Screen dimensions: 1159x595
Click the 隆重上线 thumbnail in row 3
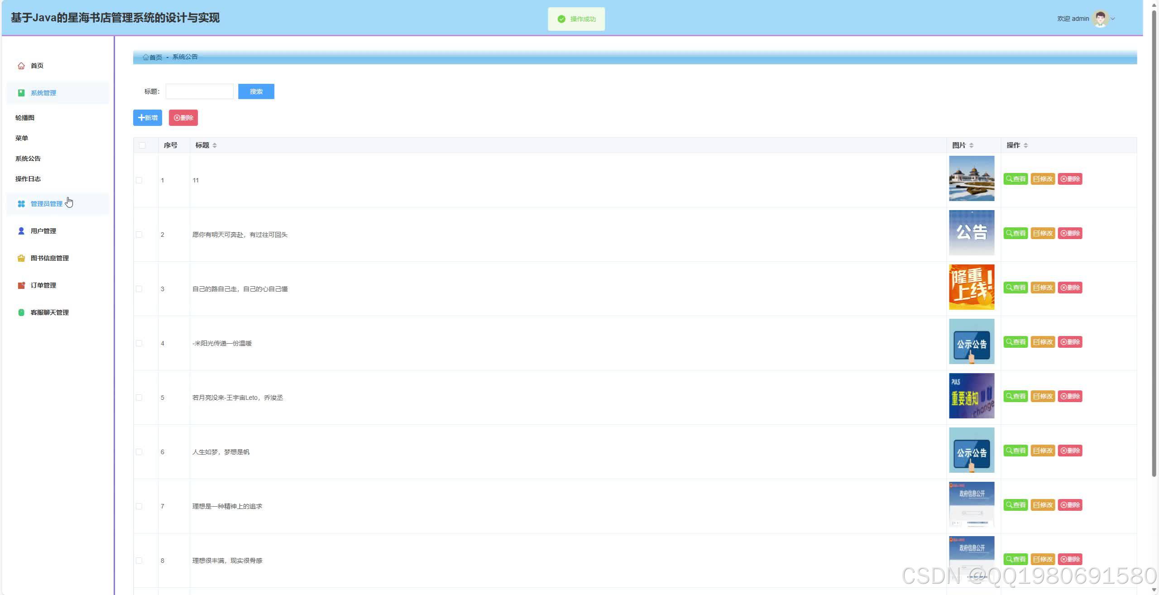click(x=971, y=287)
